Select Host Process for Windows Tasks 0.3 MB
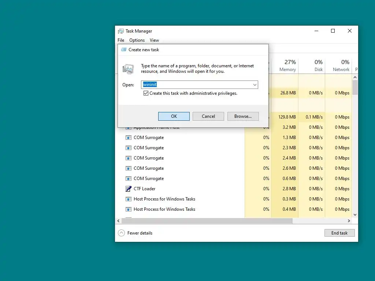 click(164, 199)
